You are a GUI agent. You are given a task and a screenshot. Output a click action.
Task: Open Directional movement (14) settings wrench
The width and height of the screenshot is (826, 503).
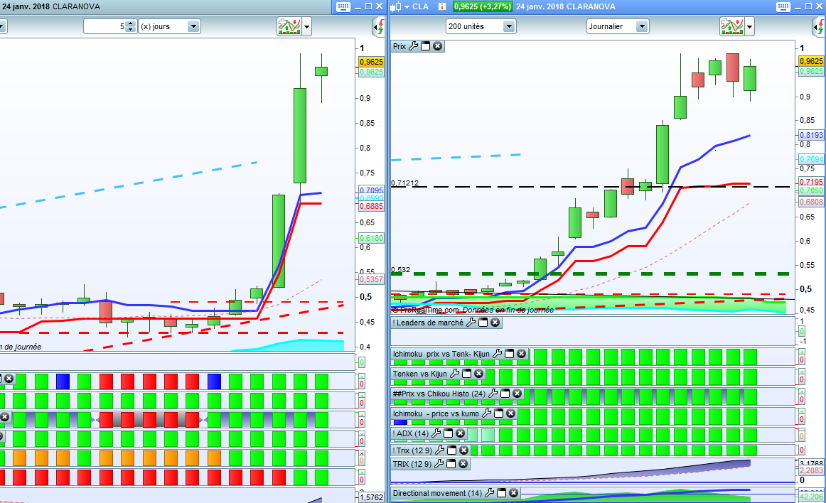[x=489, y=493]
